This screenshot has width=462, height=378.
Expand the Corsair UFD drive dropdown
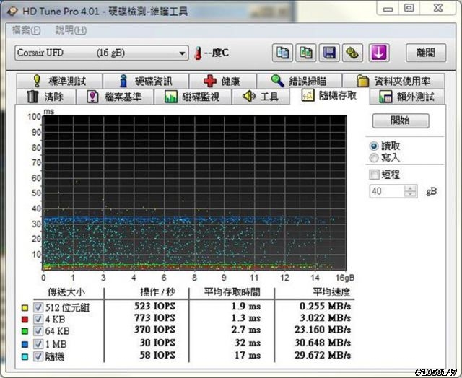pos(182,53)
